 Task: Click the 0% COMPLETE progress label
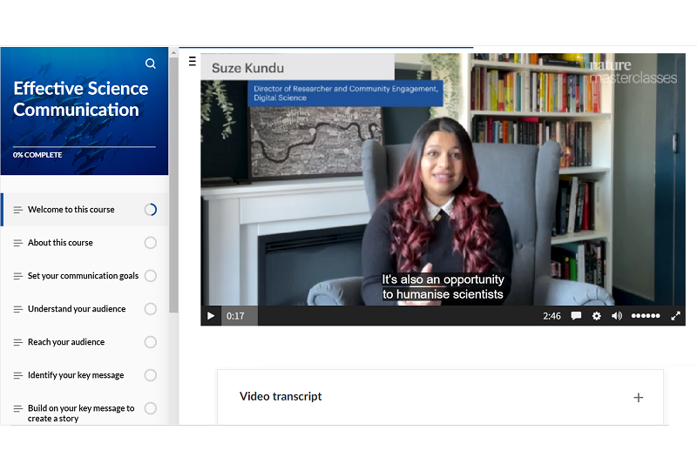[x=37, y=155]
